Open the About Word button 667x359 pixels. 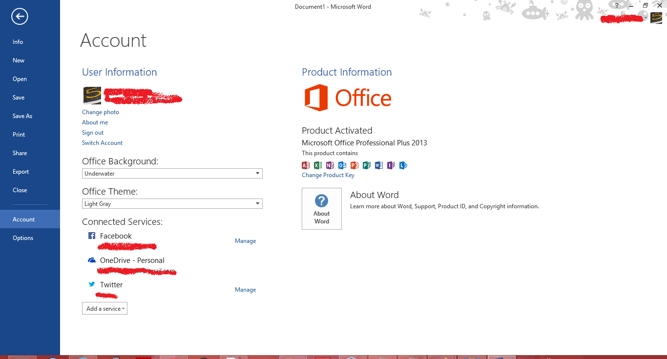click(x=322, y=209)
